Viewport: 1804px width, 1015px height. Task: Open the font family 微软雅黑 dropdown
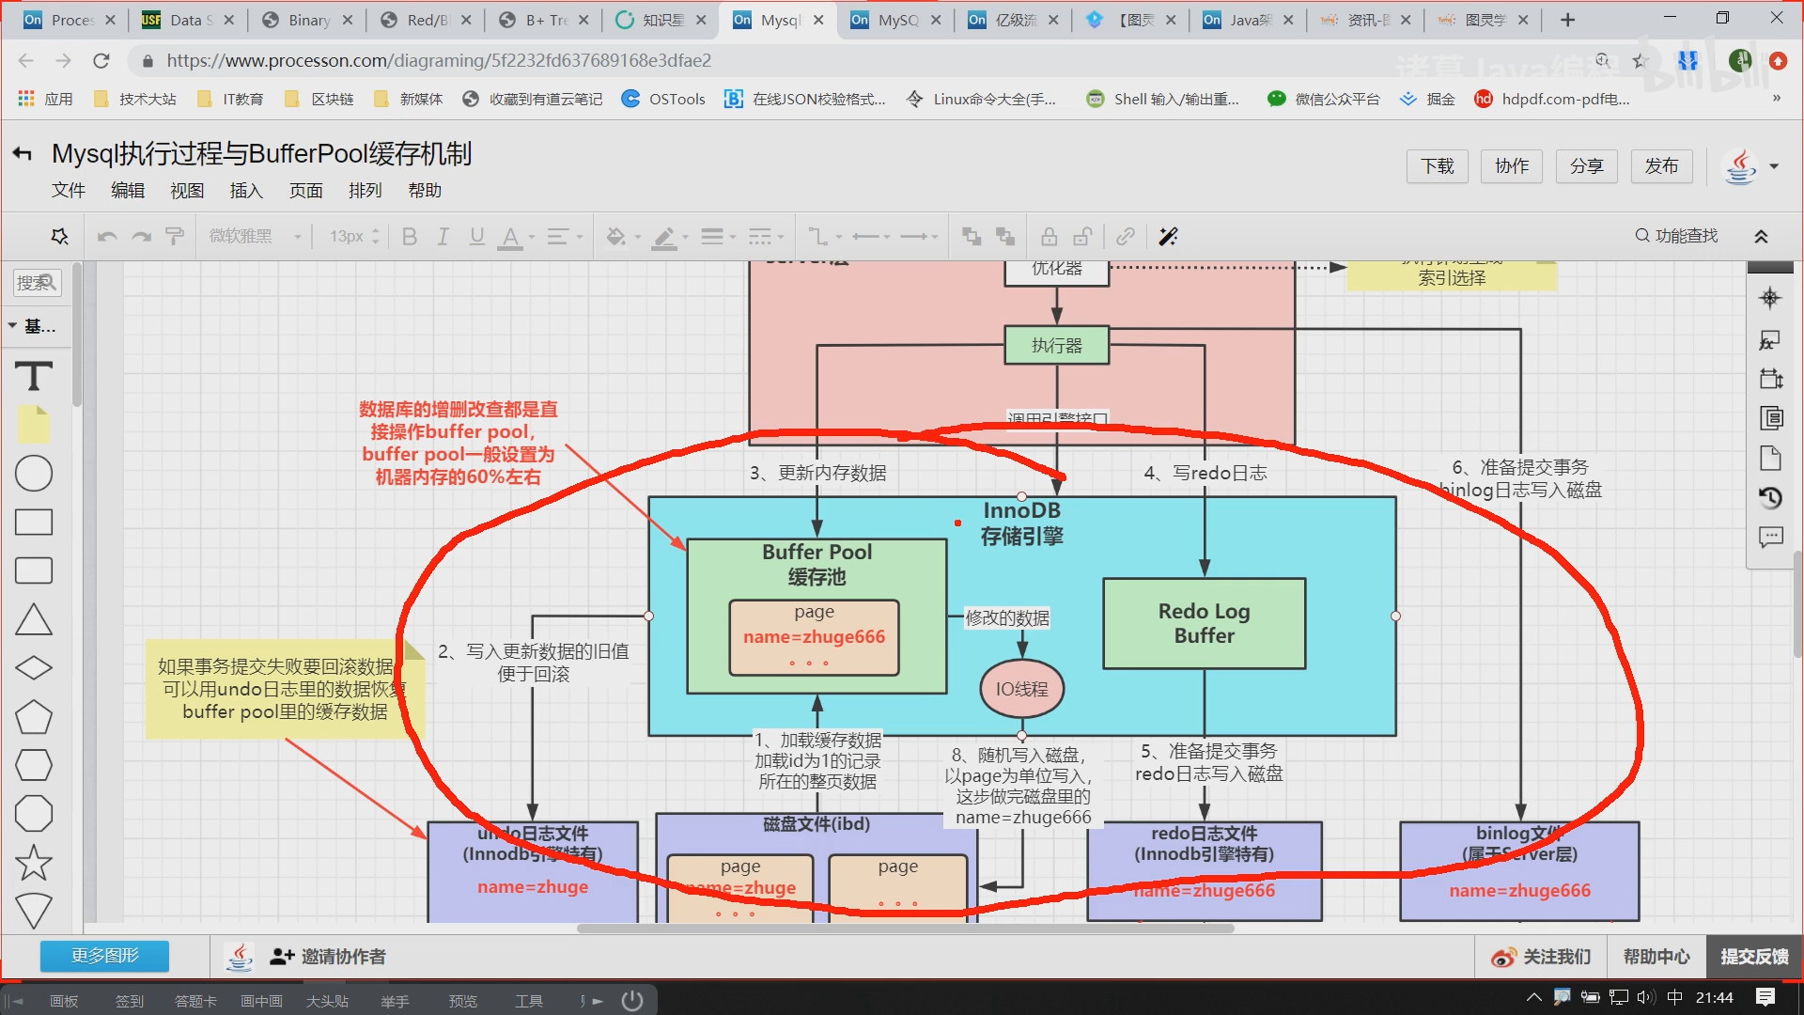255,237
